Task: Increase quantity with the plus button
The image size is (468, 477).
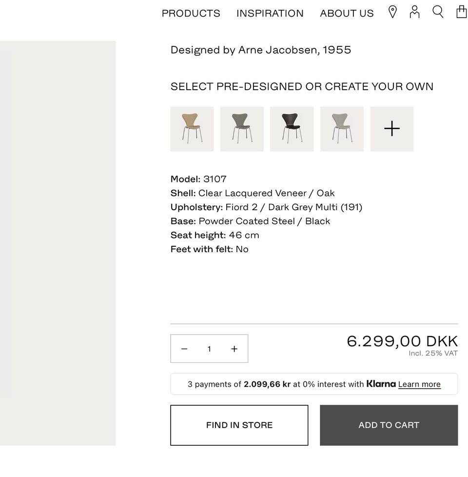Action: click(234, 349)
